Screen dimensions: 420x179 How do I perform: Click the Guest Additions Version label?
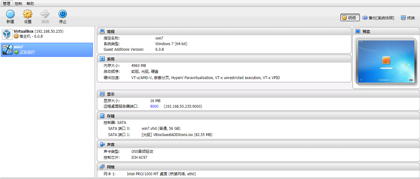pos(124,49)
